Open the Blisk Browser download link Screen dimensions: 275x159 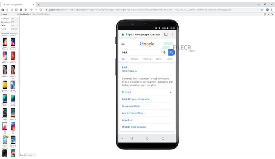point(137,99)
